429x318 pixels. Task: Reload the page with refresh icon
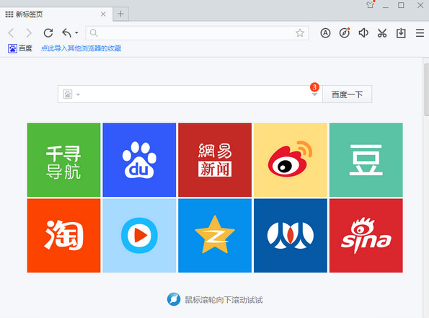[48, 33]
